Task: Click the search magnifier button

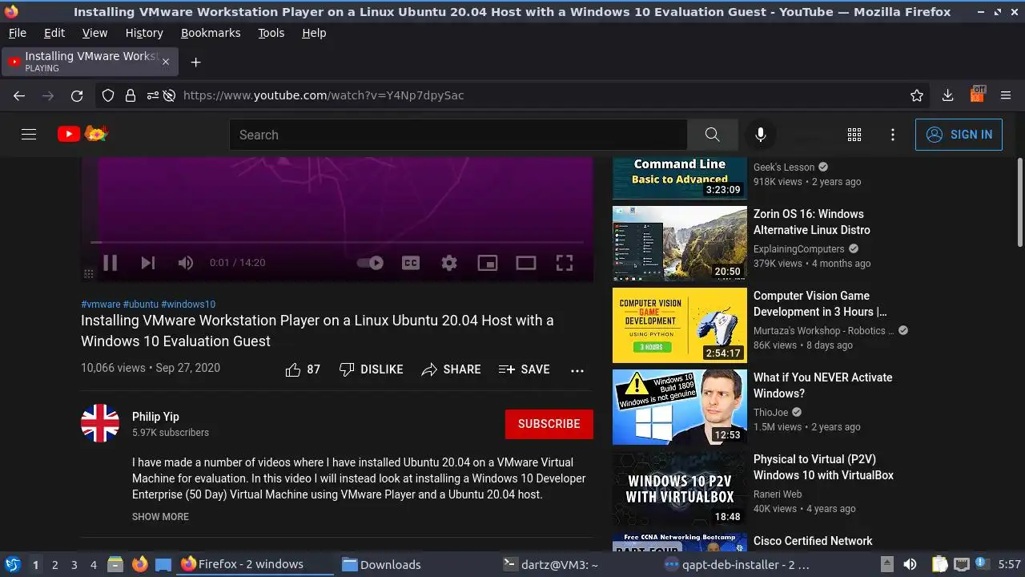Action: 712,135
